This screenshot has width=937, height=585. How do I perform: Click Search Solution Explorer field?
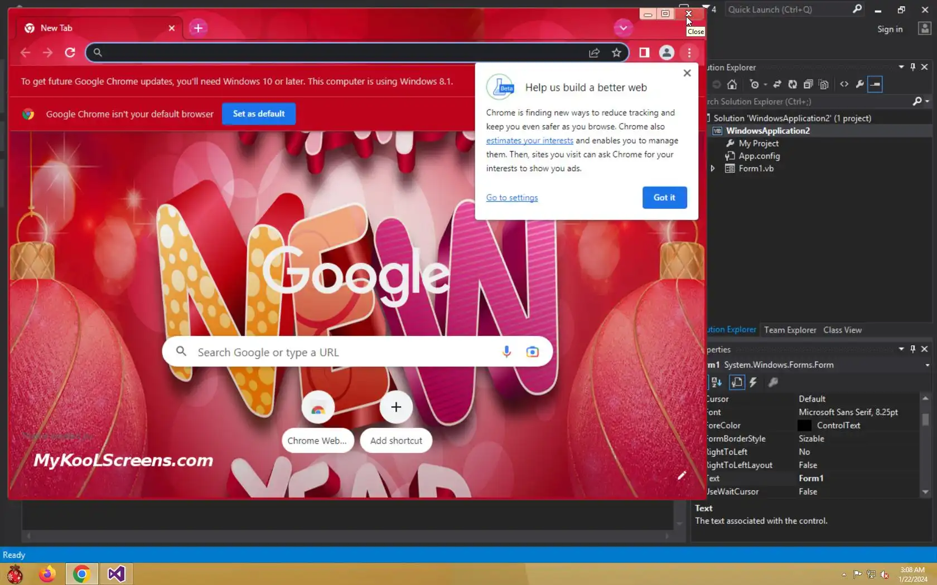[x=808, y=101]
